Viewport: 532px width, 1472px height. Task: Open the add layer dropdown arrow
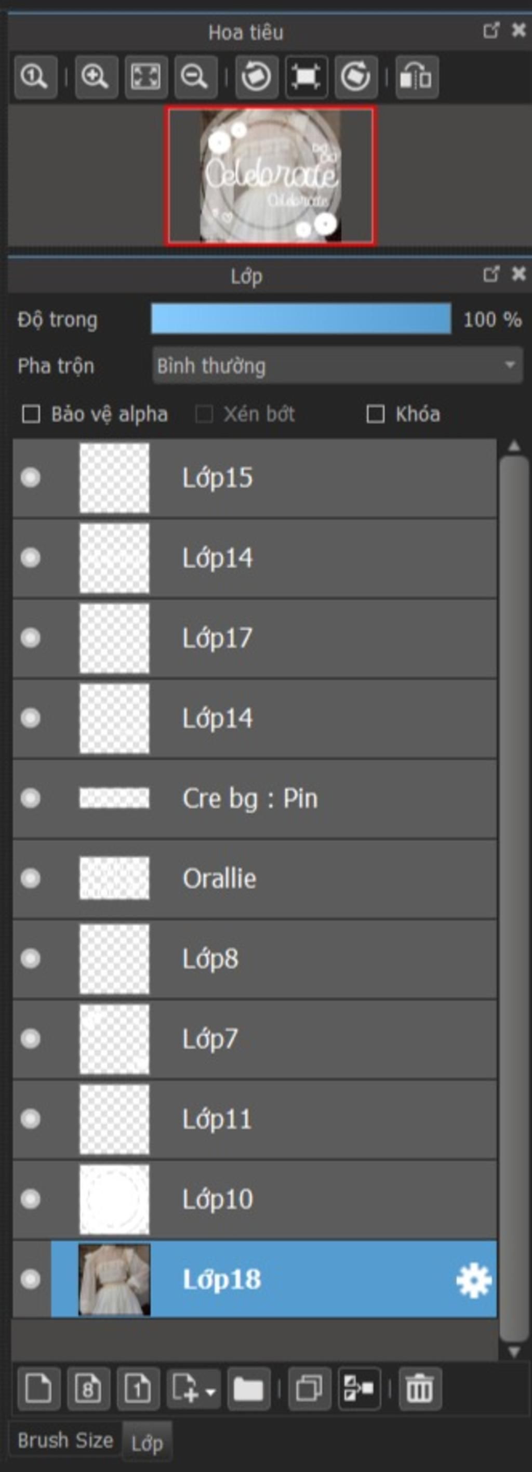(210, 1389)
